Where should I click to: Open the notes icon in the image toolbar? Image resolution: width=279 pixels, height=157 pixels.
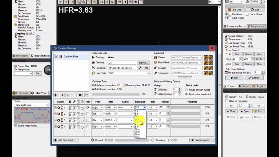click(141, 2)
